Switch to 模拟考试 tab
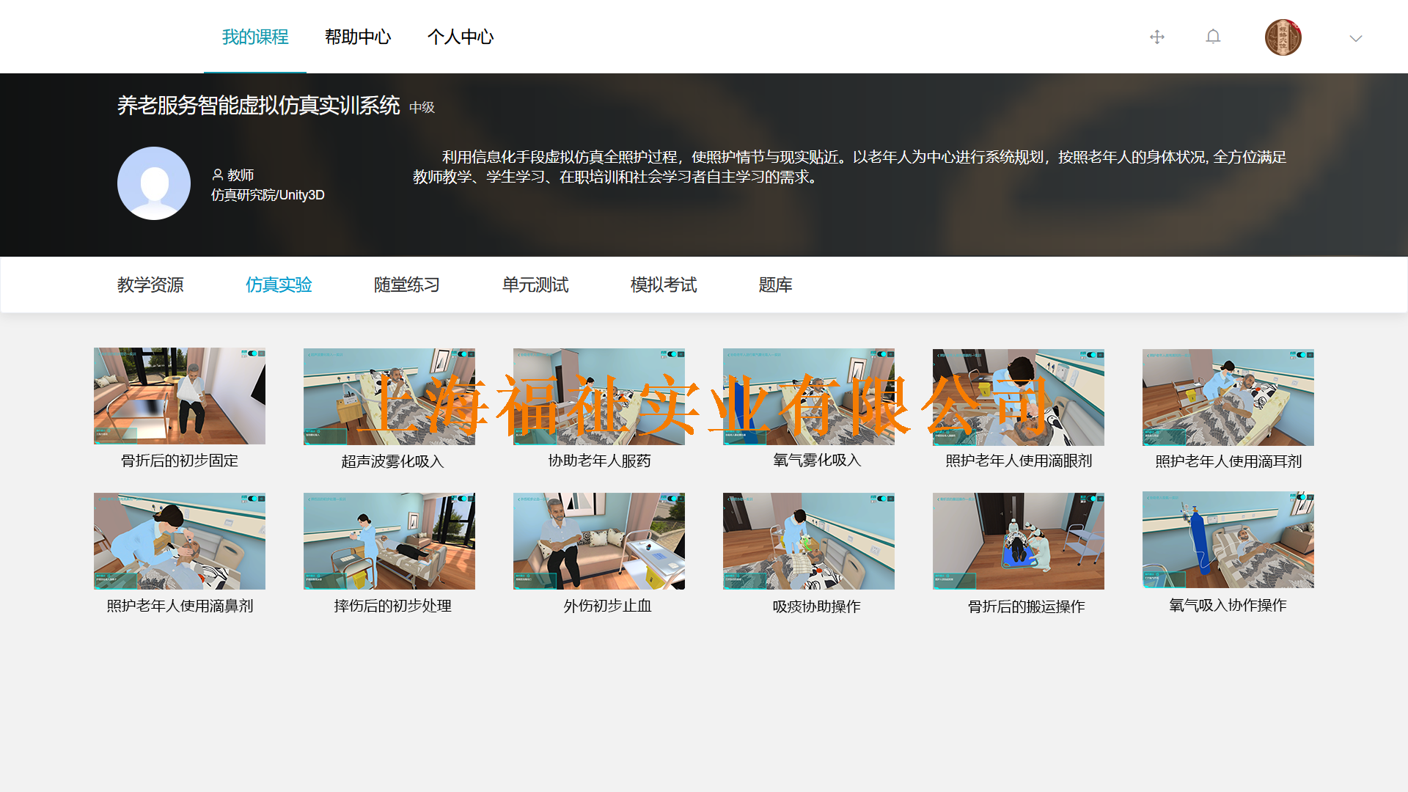The width and height of the screenshot is (1408, 792). (x=664, y=285)
